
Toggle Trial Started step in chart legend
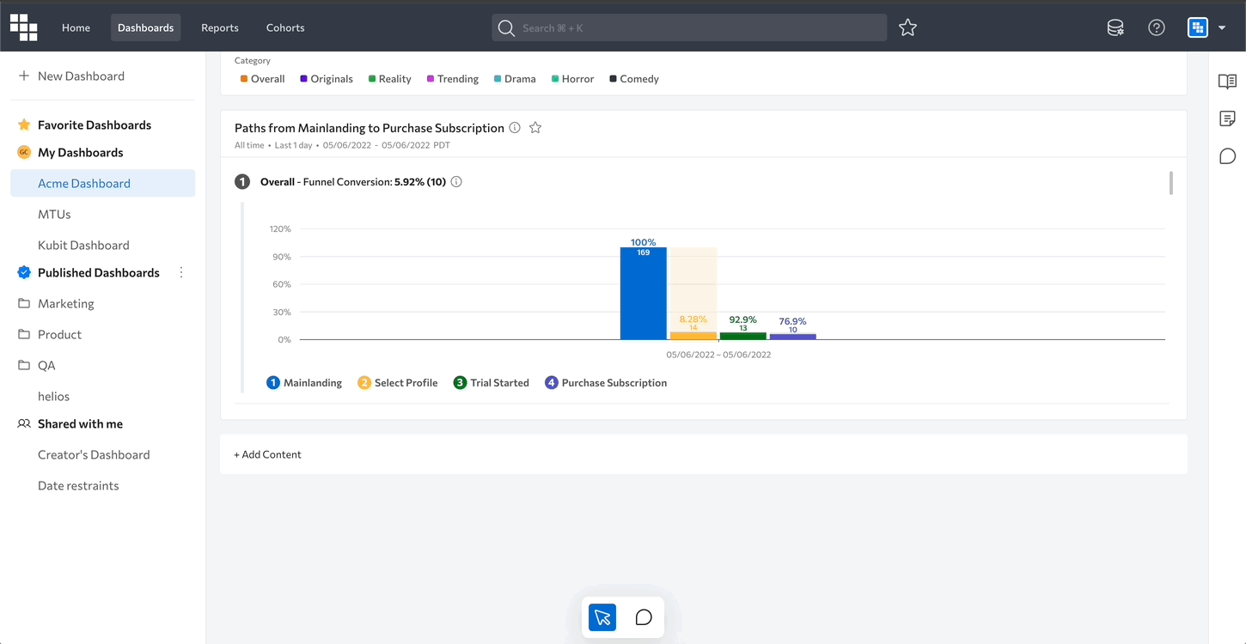(x=492, y=383)
